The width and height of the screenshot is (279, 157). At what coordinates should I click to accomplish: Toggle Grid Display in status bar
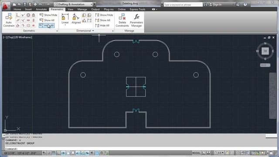54,153
